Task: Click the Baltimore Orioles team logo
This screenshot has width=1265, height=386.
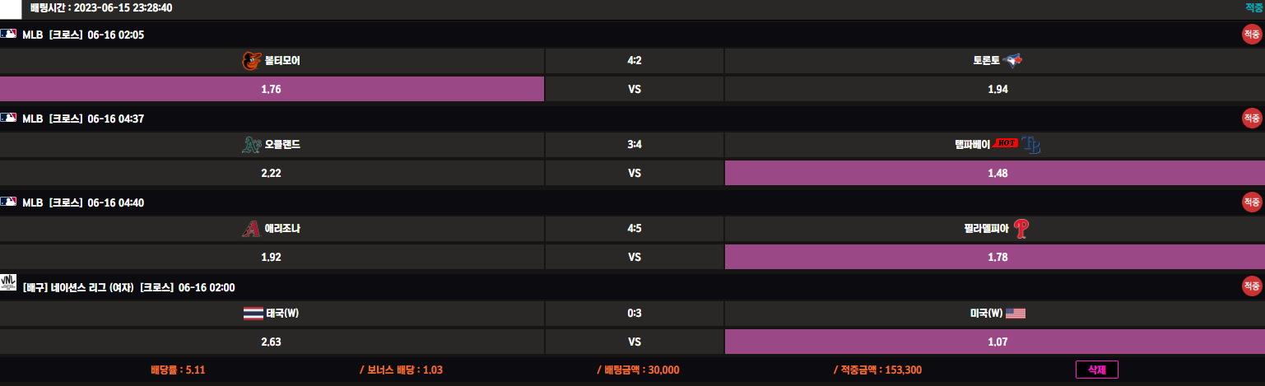Action: coord(251,60)
